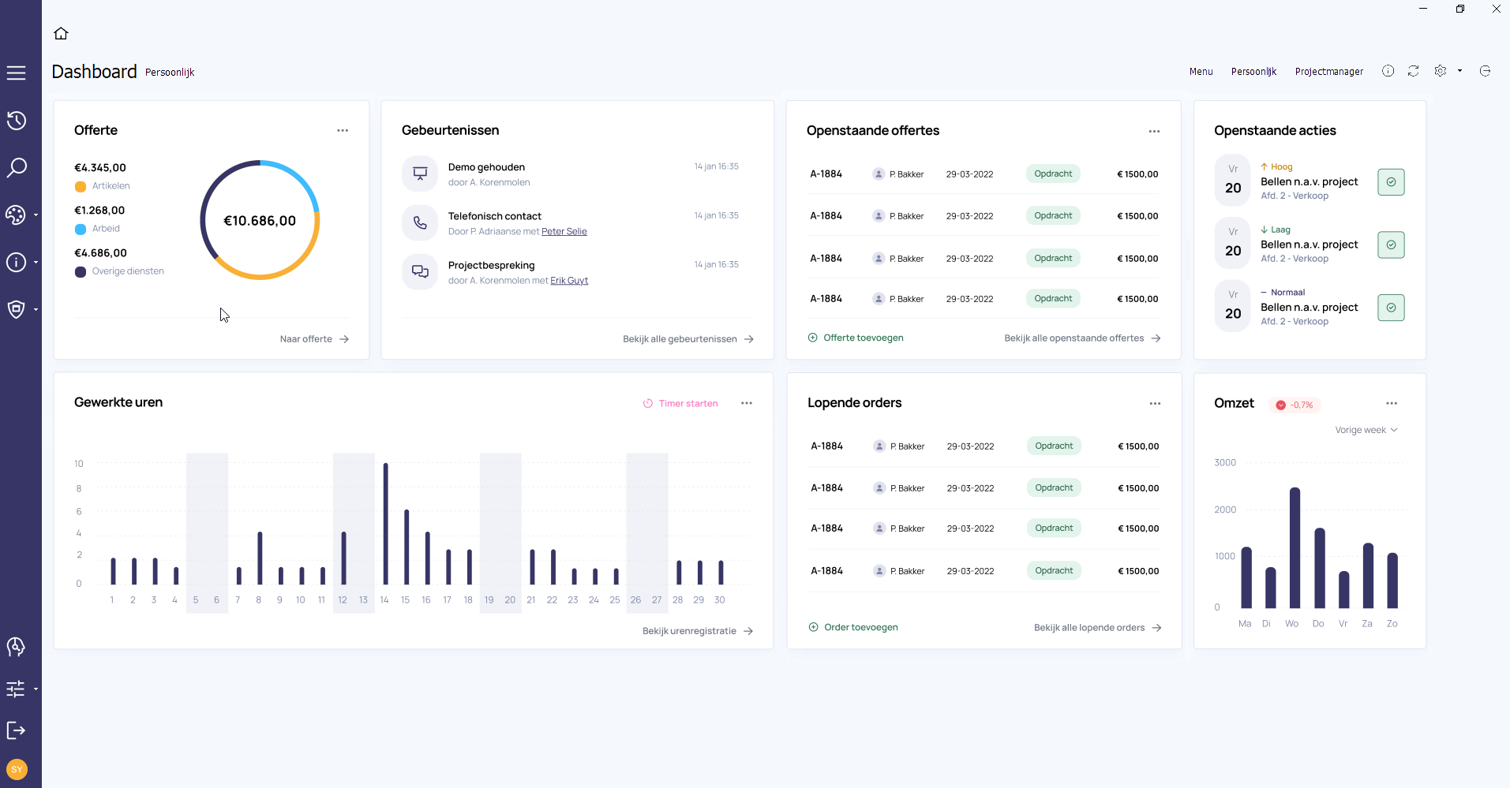Open the search magnifier in sidebar
Viewport: 1510px width, 788px height.
tap(17, 167)
